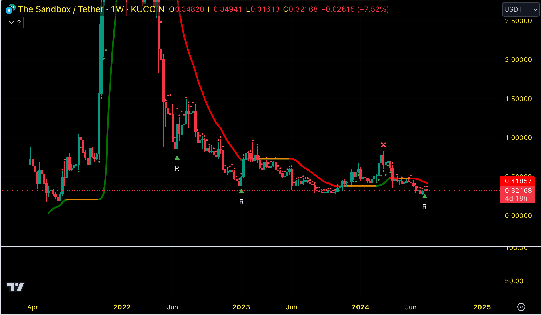The width and height of the screenshot is (541, 315).
Task: Click the 4d 18h countdown label
Action: point(516,198)
